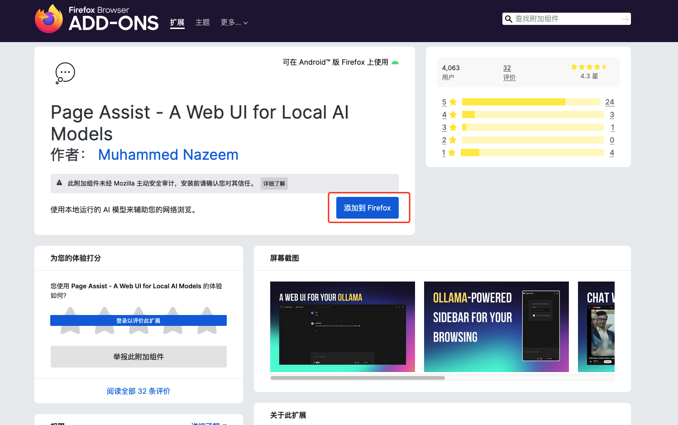Image resolution: width=678 pixels, height=425 pixels.
Task: Click the green Android icon
Action: pyautogui.click(x=395, y=62)
